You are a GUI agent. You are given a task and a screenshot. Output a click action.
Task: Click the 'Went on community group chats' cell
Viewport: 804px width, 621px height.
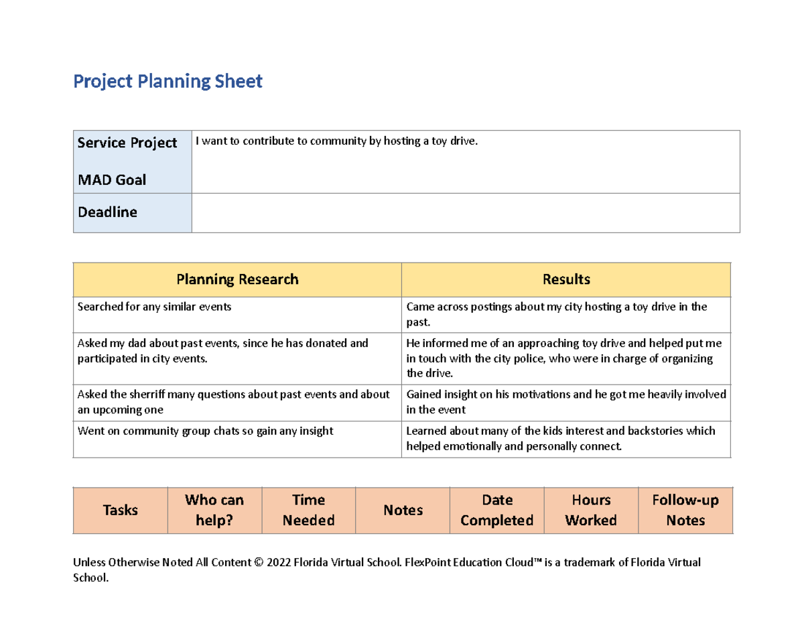pyautogui.click(x=237, y=439)
